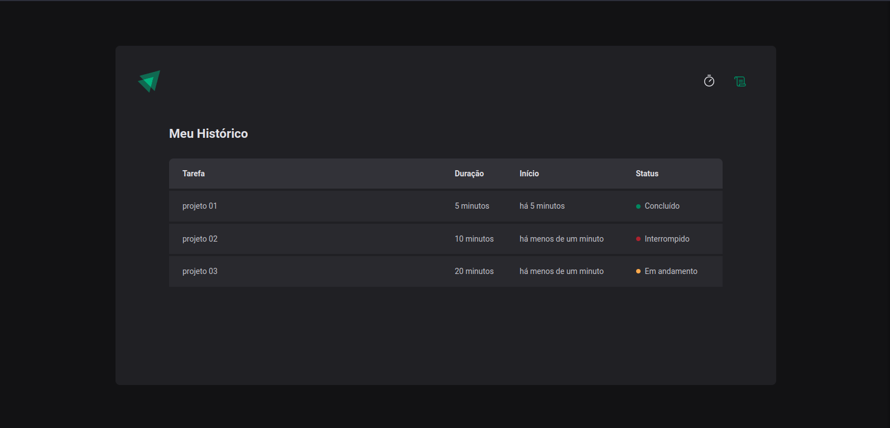
Task: Click the start time in projeto 02 row
Action: coord(561,239)
